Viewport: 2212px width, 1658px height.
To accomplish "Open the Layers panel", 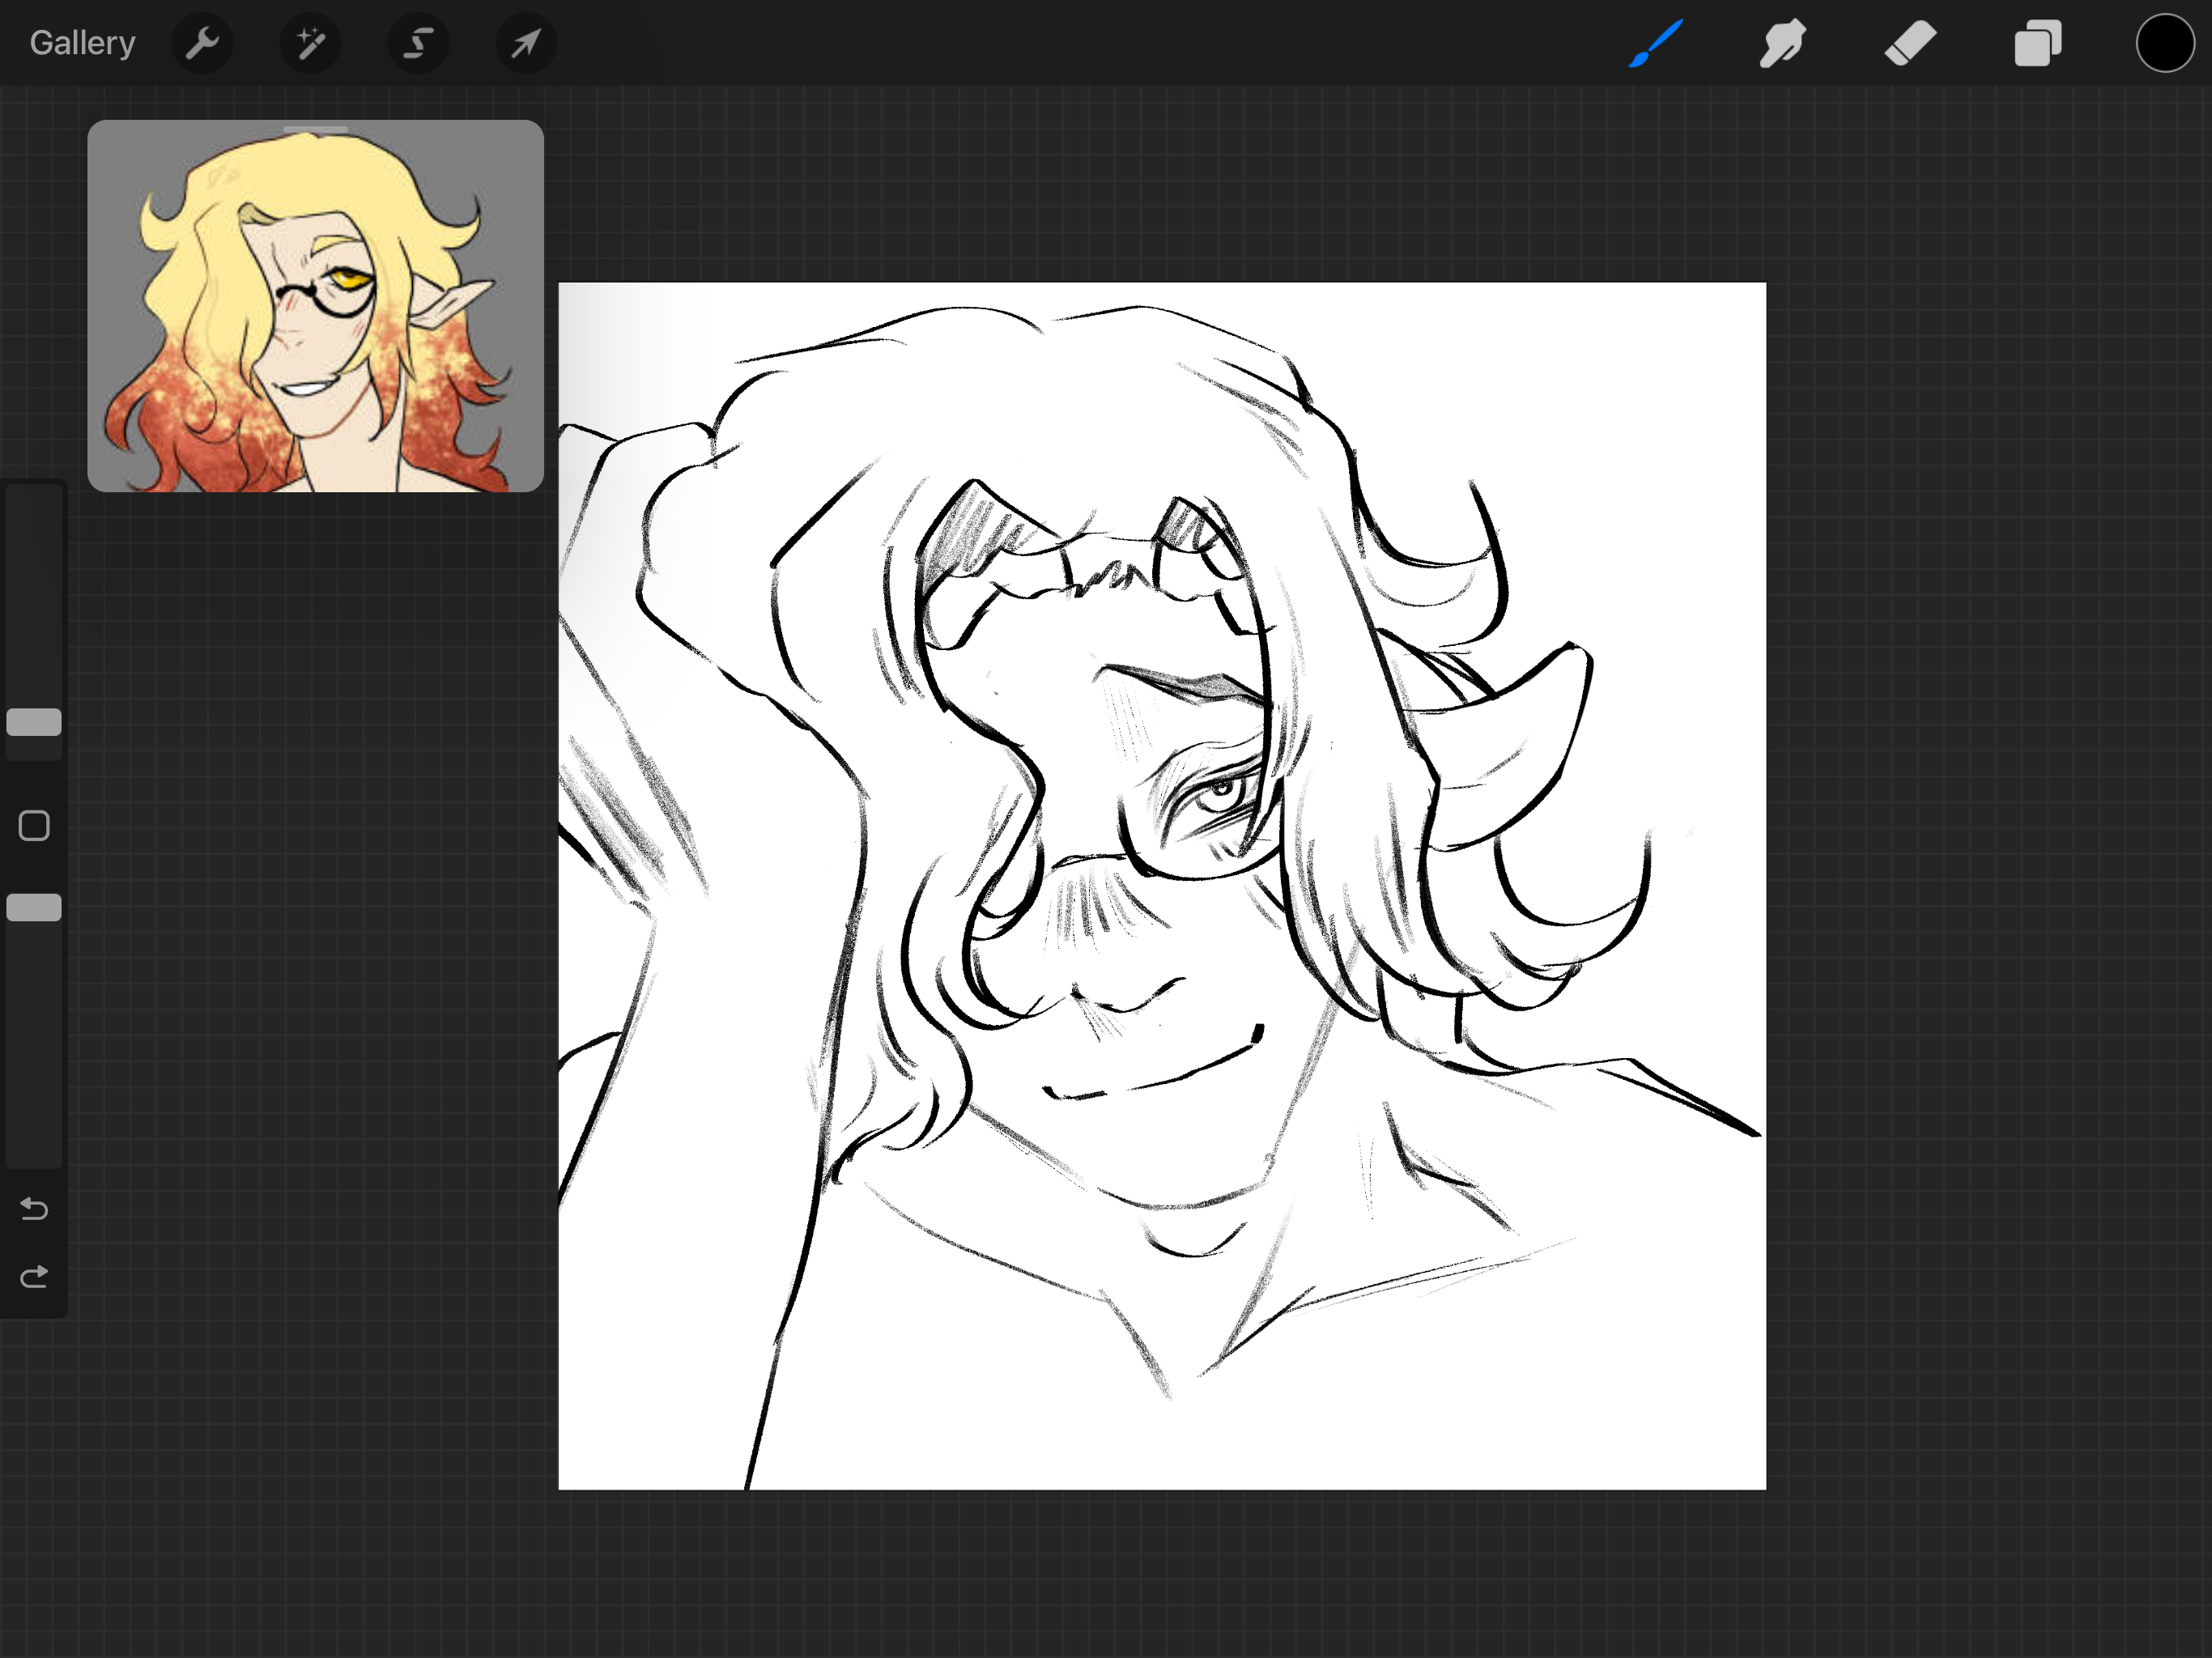I will (2037, 43).
